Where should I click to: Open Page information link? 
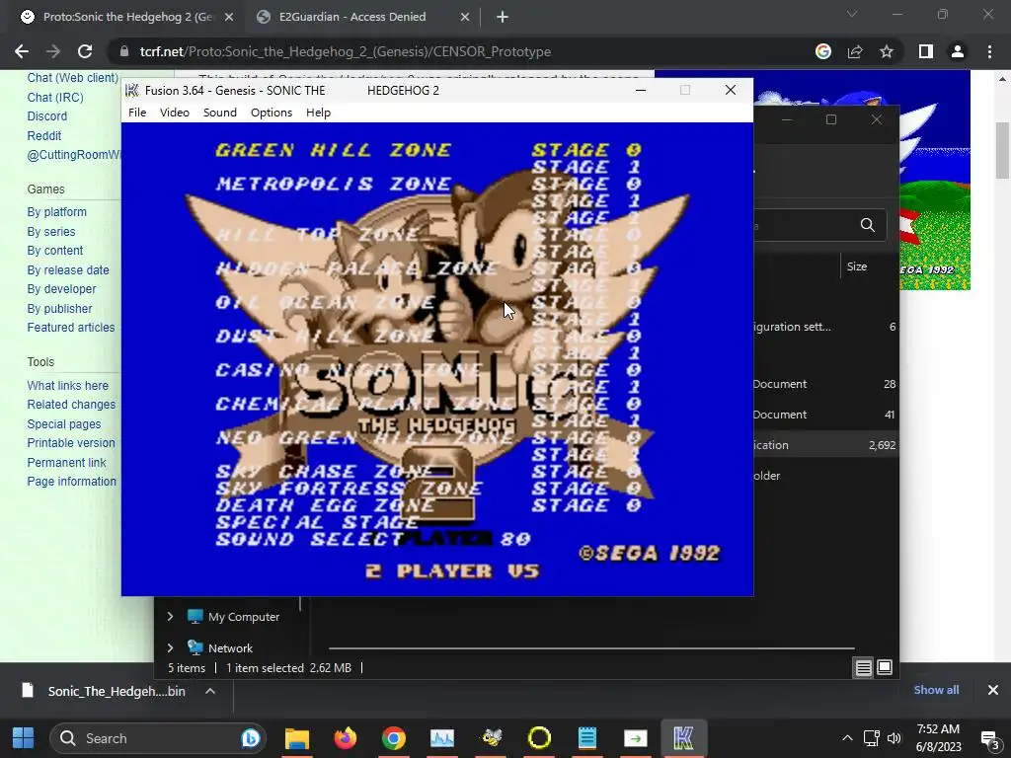point(71,481)
